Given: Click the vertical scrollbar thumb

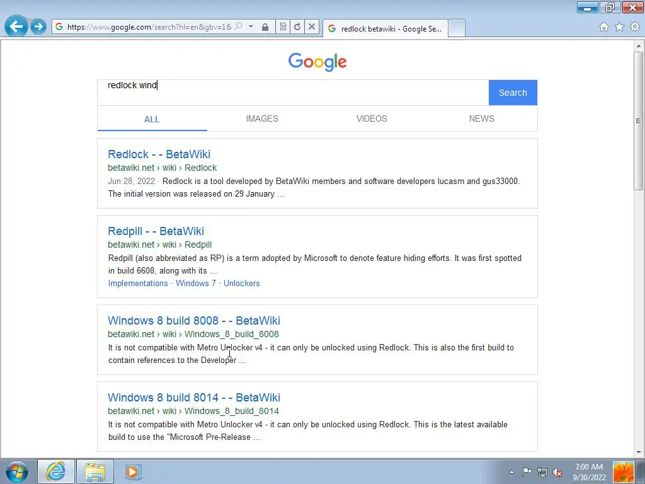Looking at the screenshot, I should (639, 121).
